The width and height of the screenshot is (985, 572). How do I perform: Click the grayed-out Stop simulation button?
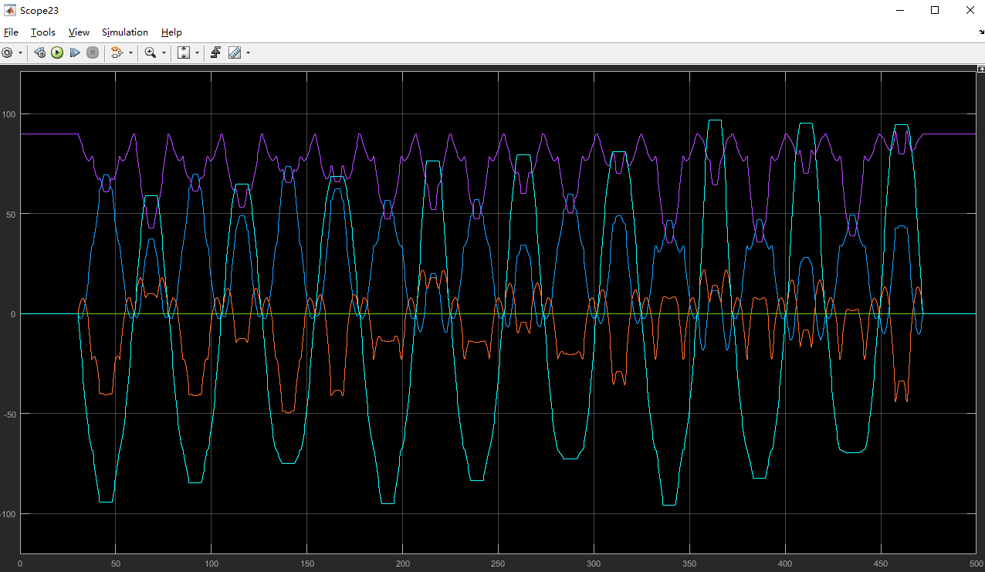(93, 52)
